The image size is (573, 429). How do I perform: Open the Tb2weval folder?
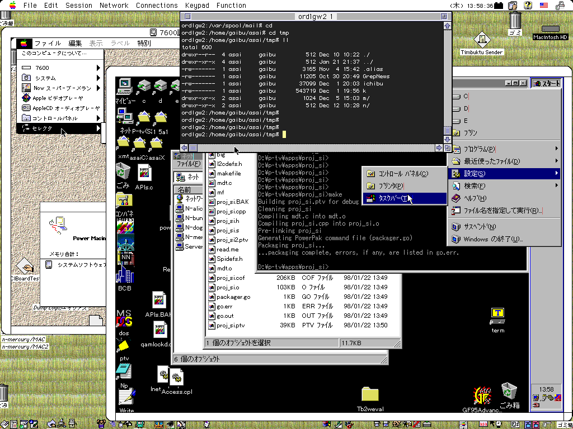(370, 395)
